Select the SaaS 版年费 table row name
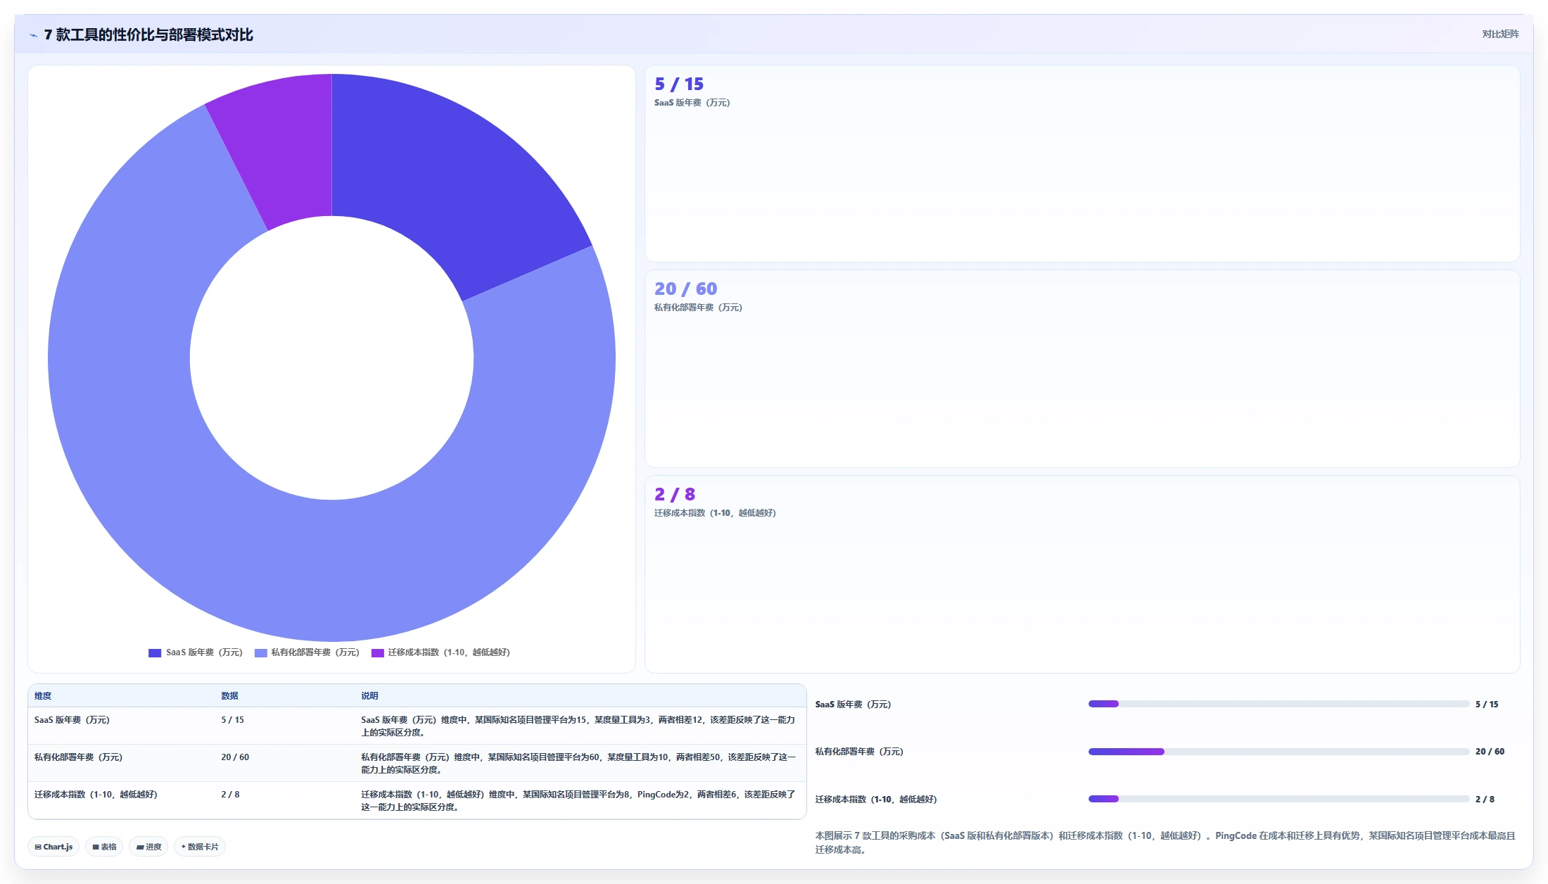 [72, 720]
